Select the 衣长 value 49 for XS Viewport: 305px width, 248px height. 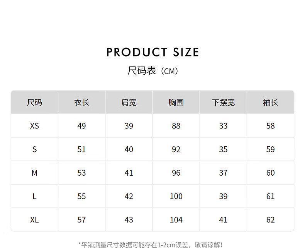coord(81,126)
